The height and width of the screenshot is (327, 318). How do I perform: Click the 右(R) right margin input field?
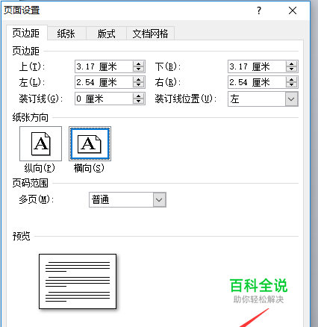pyautogui.click(x=257, y=82)
